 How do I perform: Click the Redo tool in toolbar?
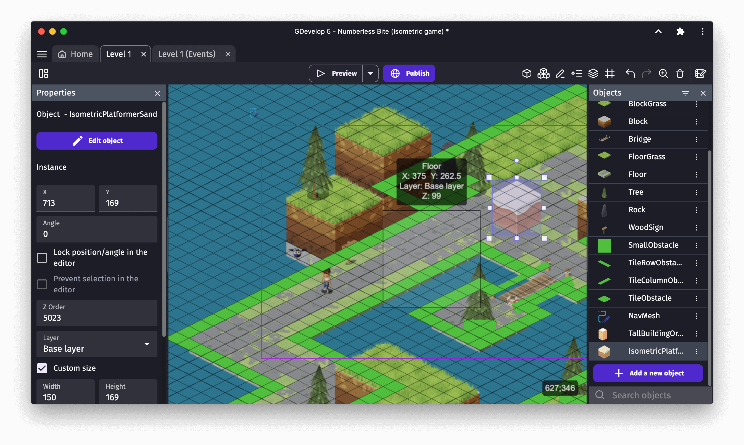point(646,73)
